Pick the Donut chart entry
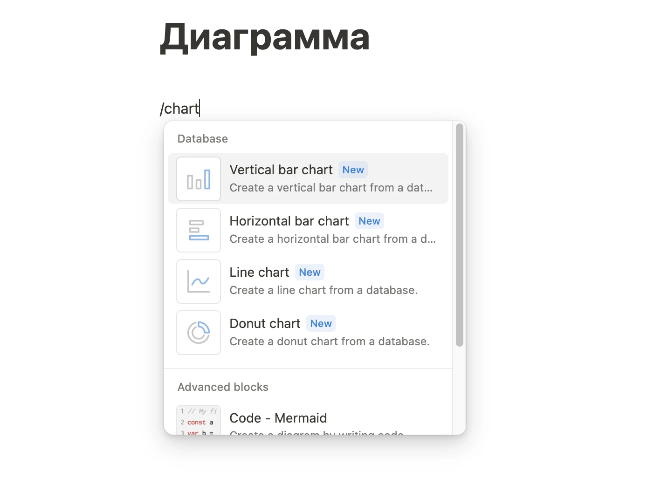This screenshot has width=647, height=478. pyautogui.click(x=308, y=332)
